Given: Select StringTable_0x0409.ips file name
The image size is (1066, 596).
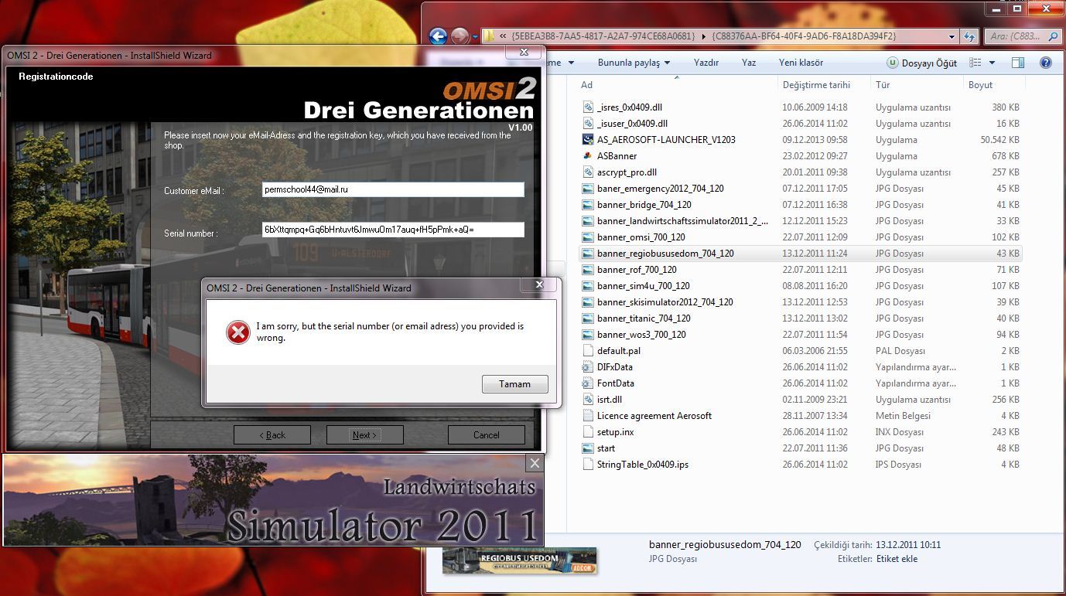Looking at the screenshot, I should pyautogui.click(x=642, y=465).
